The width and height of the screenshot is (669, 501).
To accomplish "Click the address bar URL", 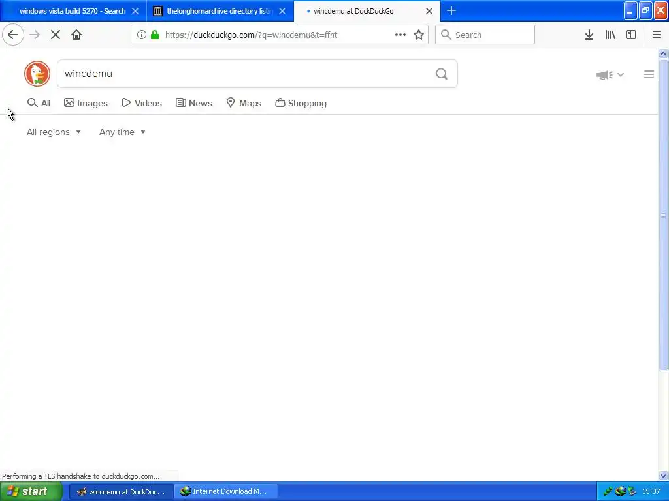I will tap(252, 35).
